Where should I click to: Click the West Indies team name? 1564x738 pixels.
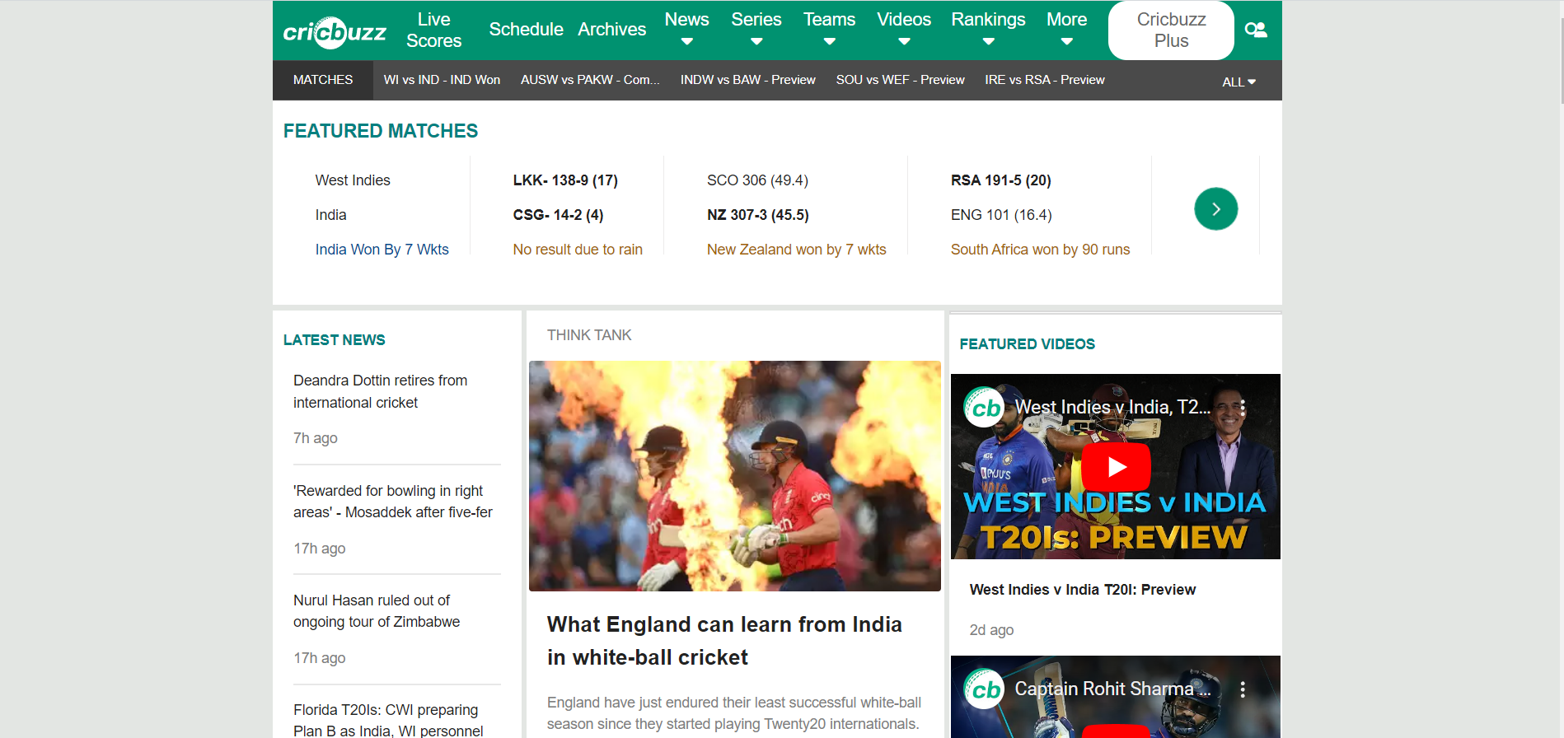[x=353, y=180]
